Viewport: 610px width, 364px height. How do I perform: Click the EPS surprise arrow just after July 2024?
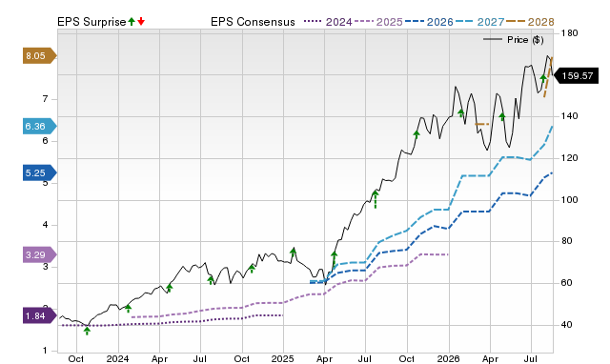[x=211, y=279]
